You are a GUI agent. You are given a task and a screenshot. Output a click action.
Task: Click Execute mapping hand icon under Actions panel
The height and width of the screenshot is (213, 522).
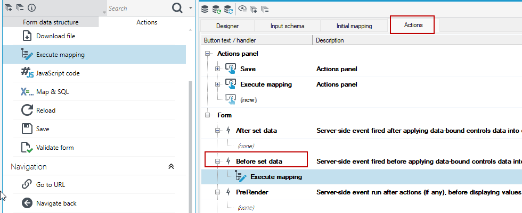coord(231,84)
